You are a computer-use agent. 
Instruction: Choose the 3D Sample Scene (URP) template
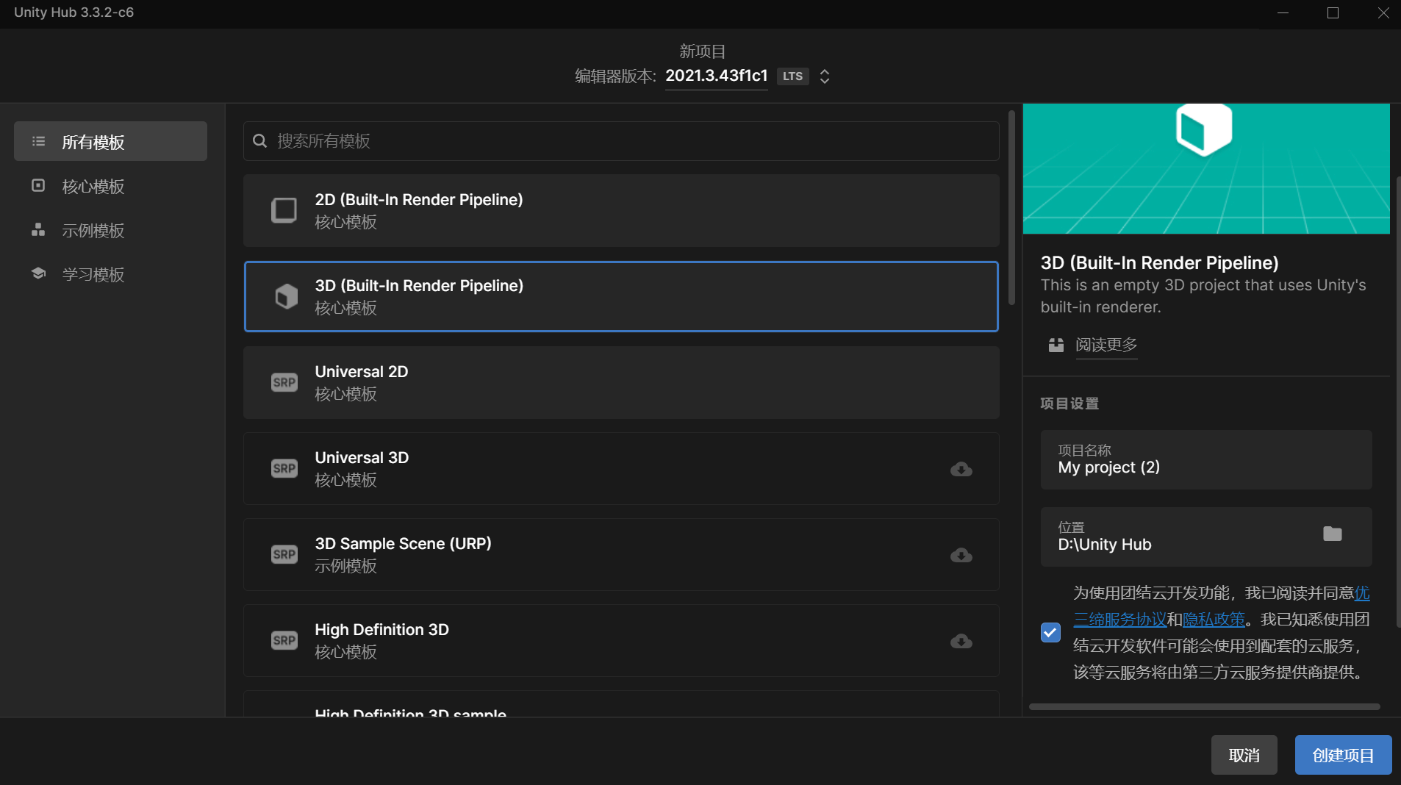click(621, 554)
